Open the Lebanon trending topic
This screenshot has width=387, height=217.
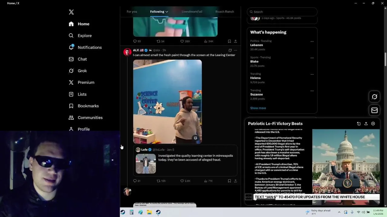coord(256,45)
